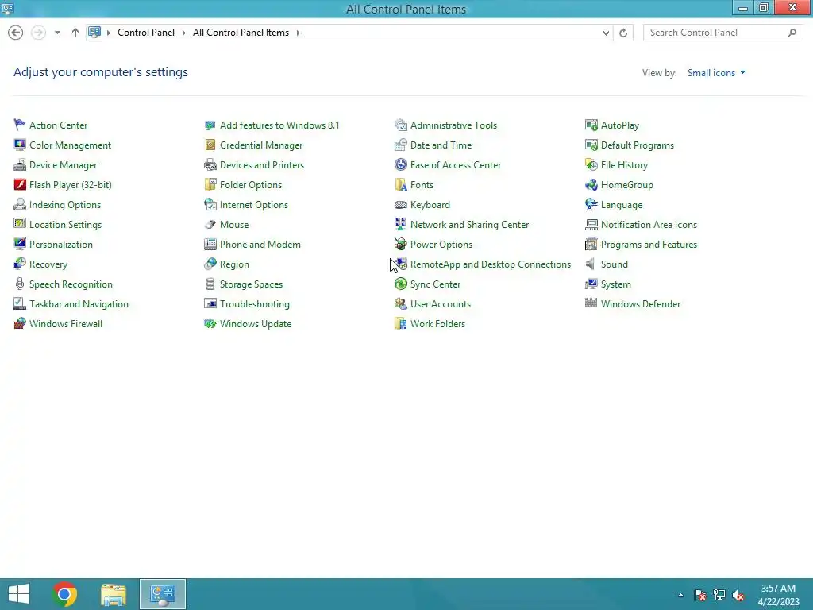Click the Storage Spaces icon
The height and width of the screenshot is (610, 813).
(210, 284)
